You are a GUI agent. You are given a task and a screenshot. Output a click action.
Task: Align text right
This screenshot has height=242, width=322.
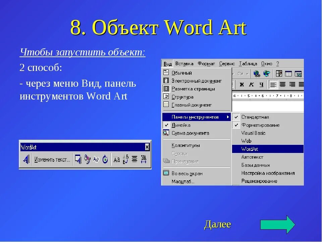(292, 84)
